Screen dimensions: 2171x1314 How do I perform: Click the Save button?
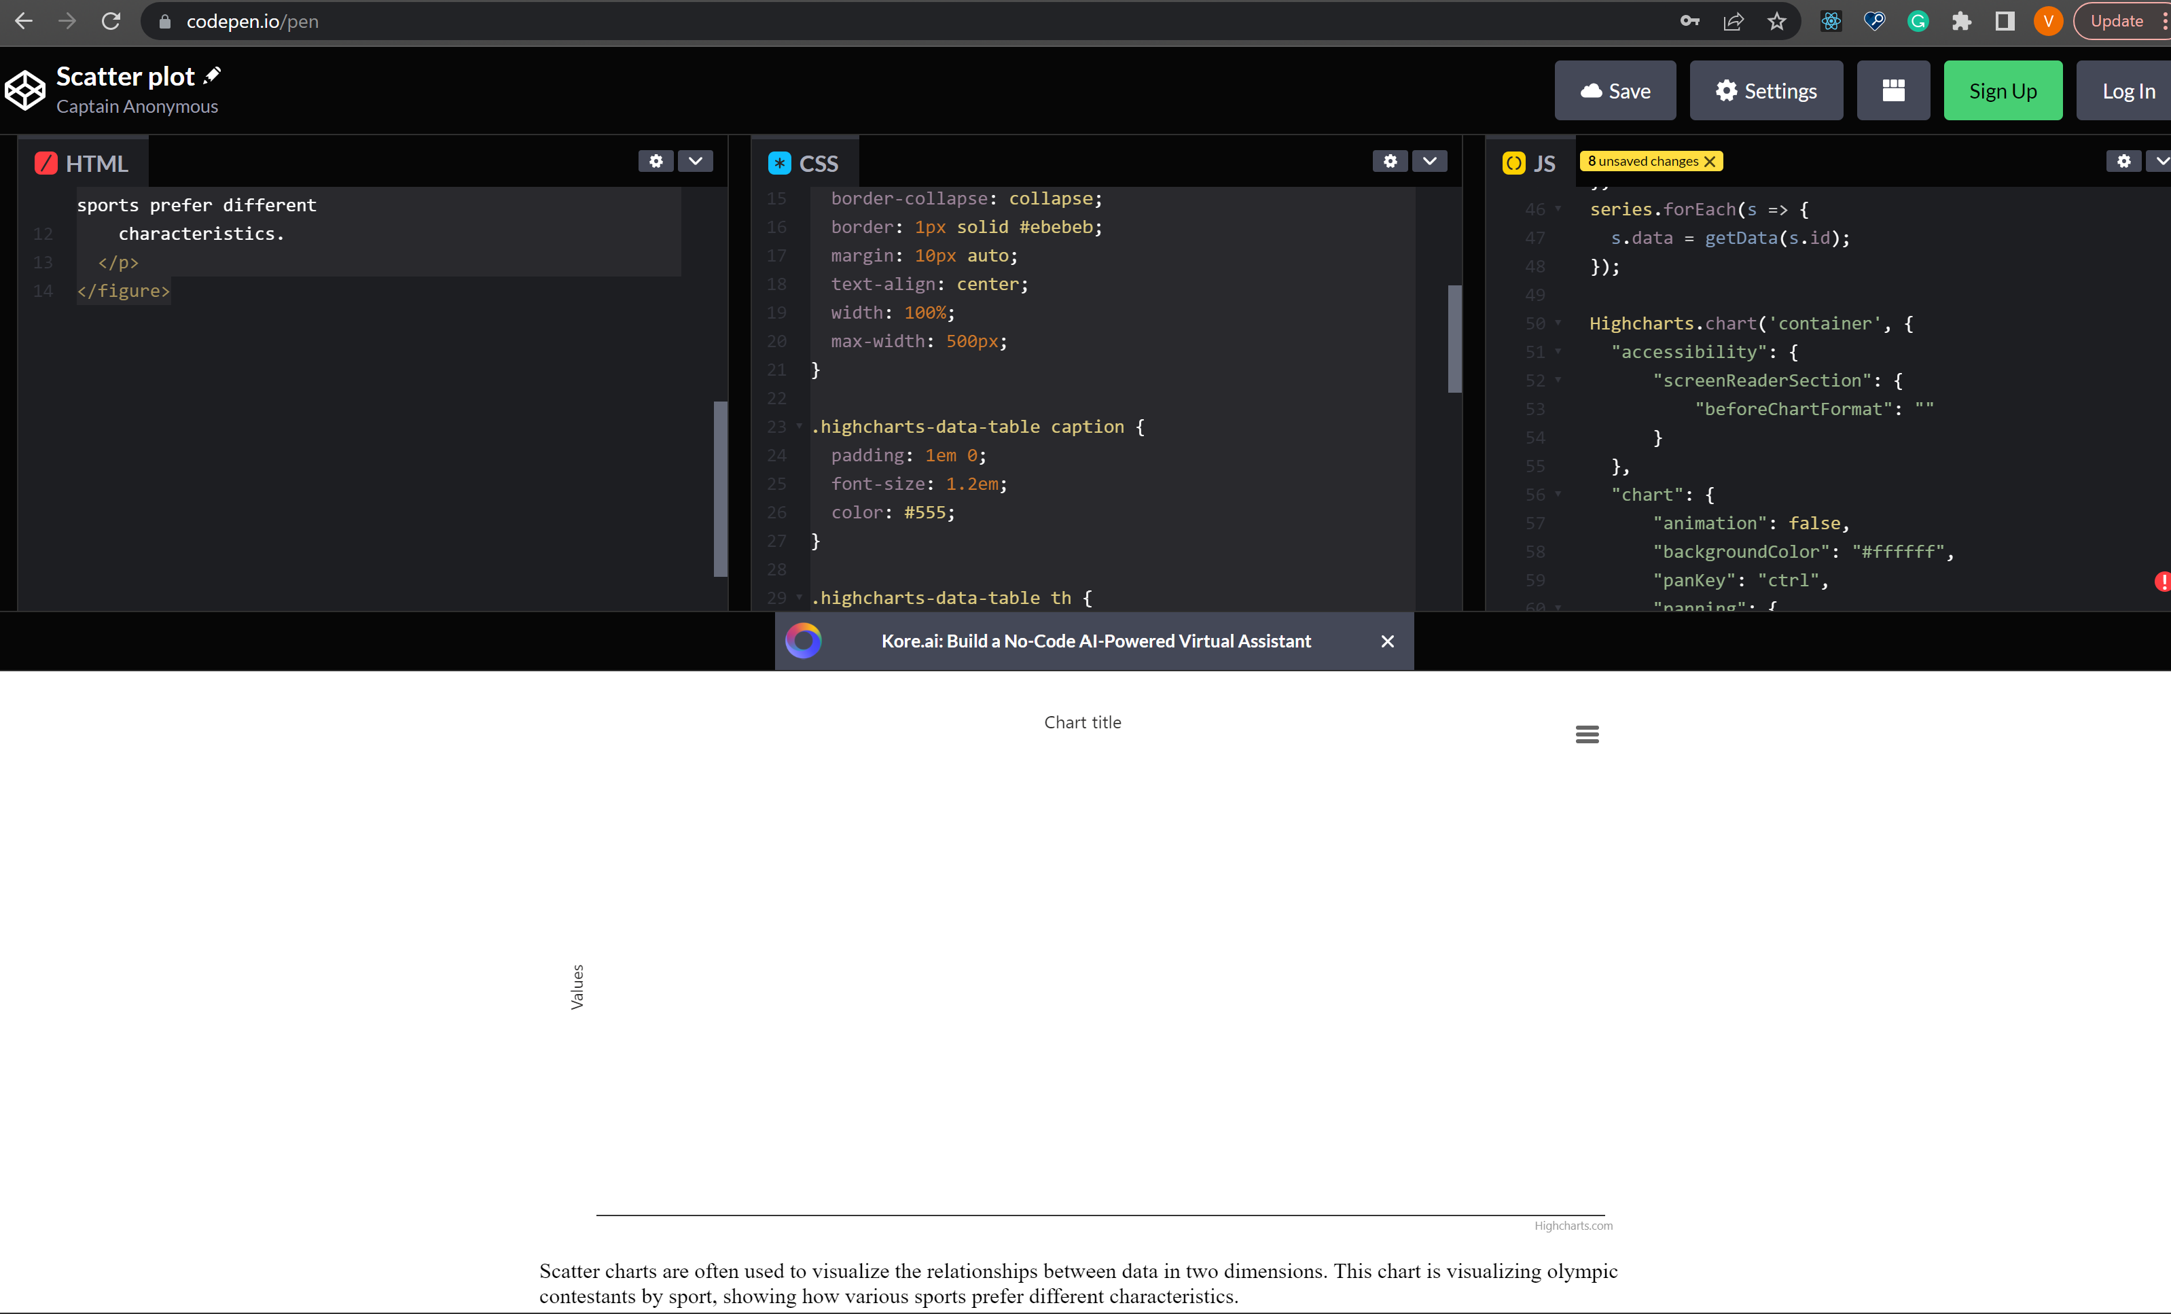tap(1614, 90)
